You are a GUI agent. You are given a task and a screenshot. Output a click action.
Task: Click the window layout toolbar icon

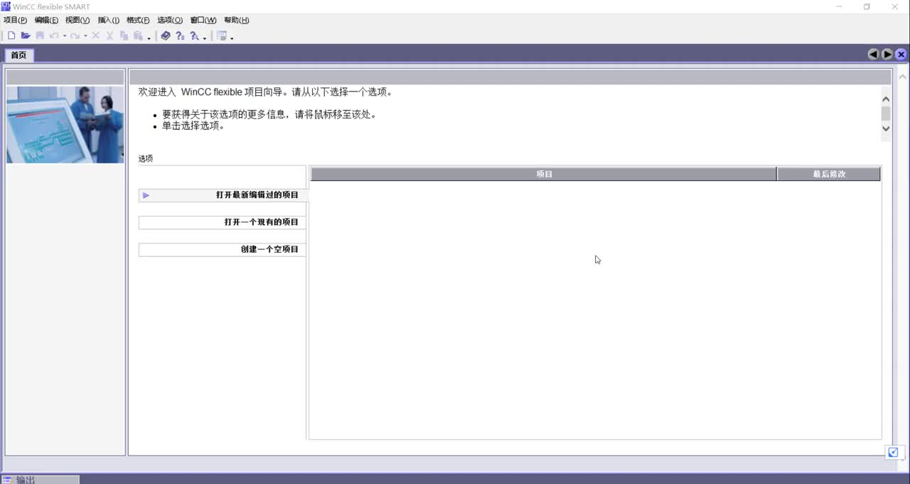click(x=222, y=35)
